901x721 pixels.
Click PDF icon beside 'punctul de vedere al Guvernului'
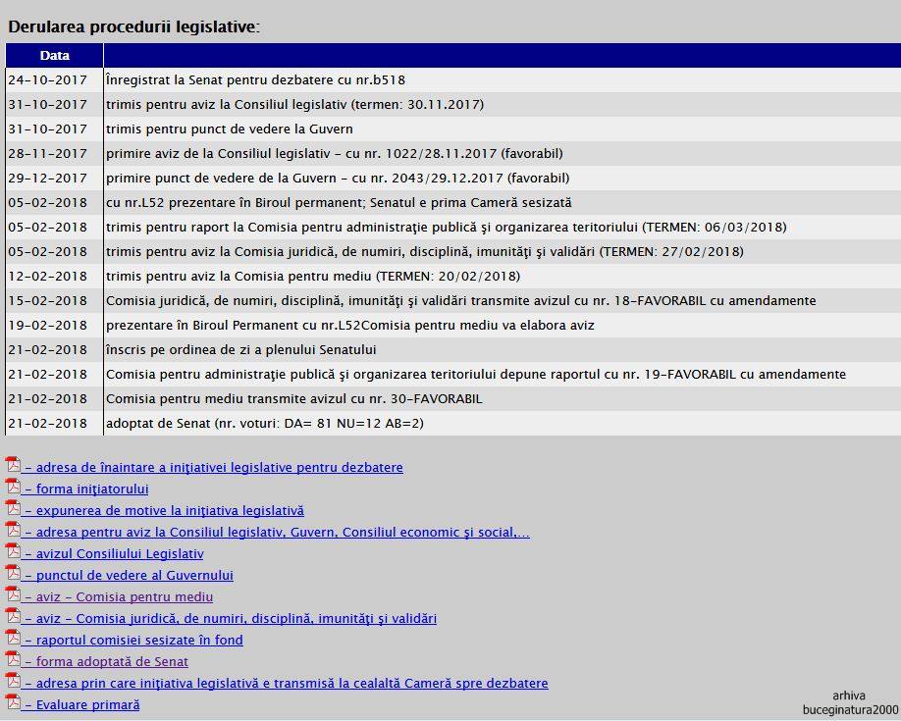[13, 573]
